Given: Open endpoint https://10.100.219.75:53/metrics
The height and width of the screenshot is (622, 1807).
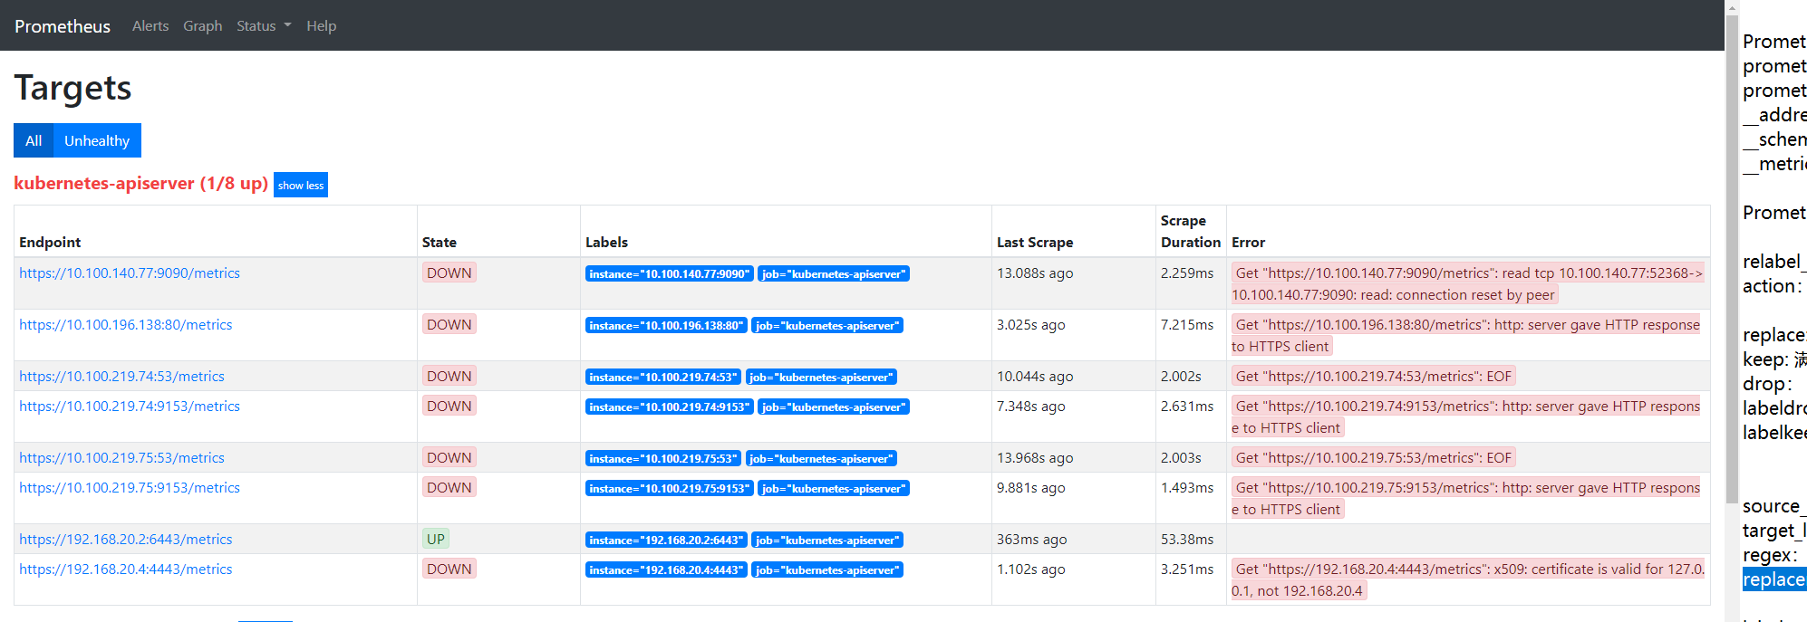Looking at the screenshot, I should pyautogui.click(x=121, y=458).
